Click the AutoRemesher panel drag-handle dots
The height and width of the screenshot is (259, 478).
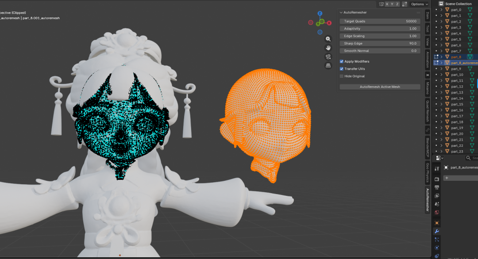coord(418,12)
